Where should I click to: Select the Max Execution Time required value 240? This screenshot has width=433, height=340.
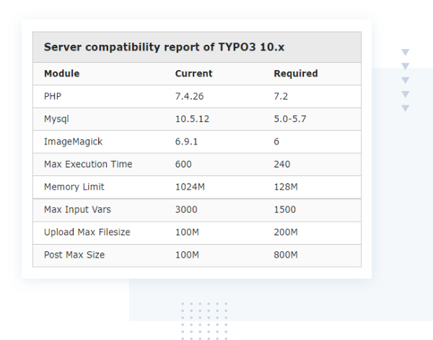coord(282,164)
